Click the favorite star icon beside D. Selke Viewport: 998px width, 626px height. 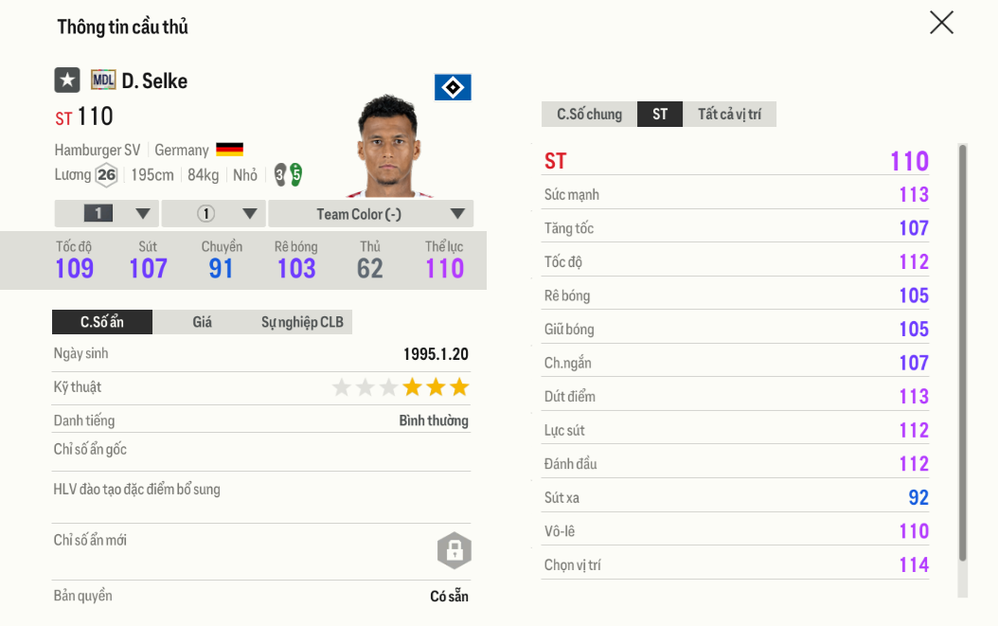pyautogui.click(x=67, y=80)
